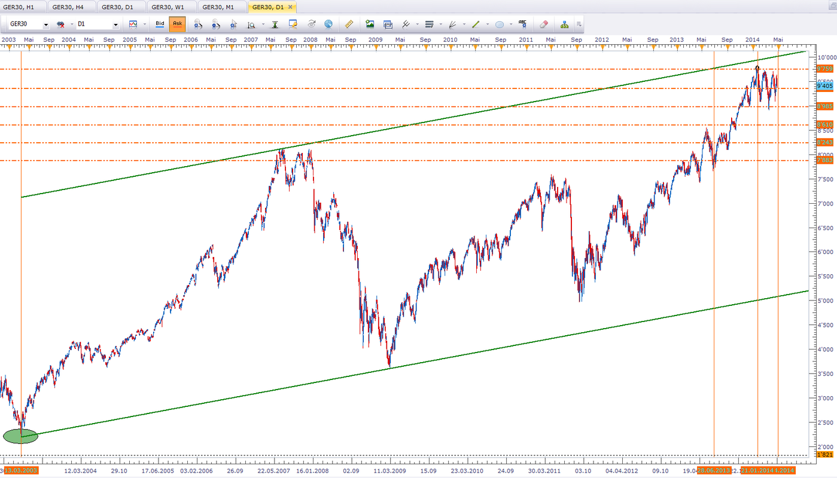
Task: Close the active GER30, D1 tab
Action: [x=291, y=7]
